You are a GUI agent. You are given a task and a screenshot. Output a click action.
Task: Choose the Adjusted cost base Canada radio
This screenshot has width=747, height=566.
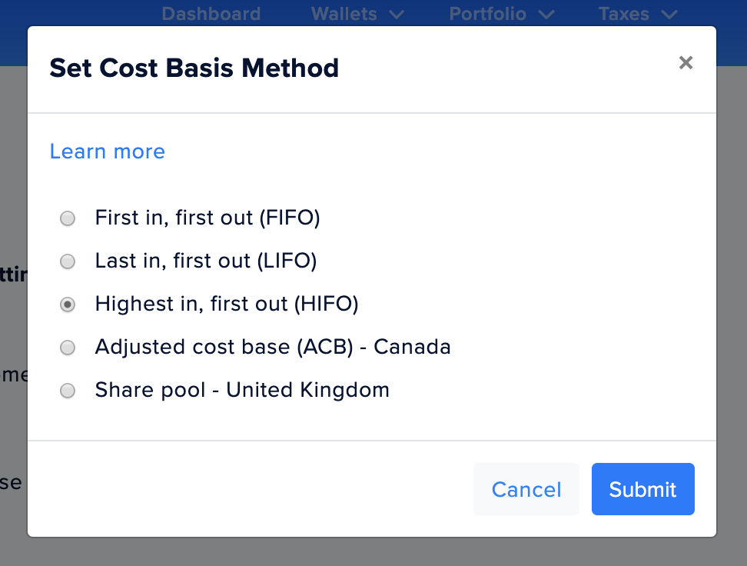coord(68,348)
